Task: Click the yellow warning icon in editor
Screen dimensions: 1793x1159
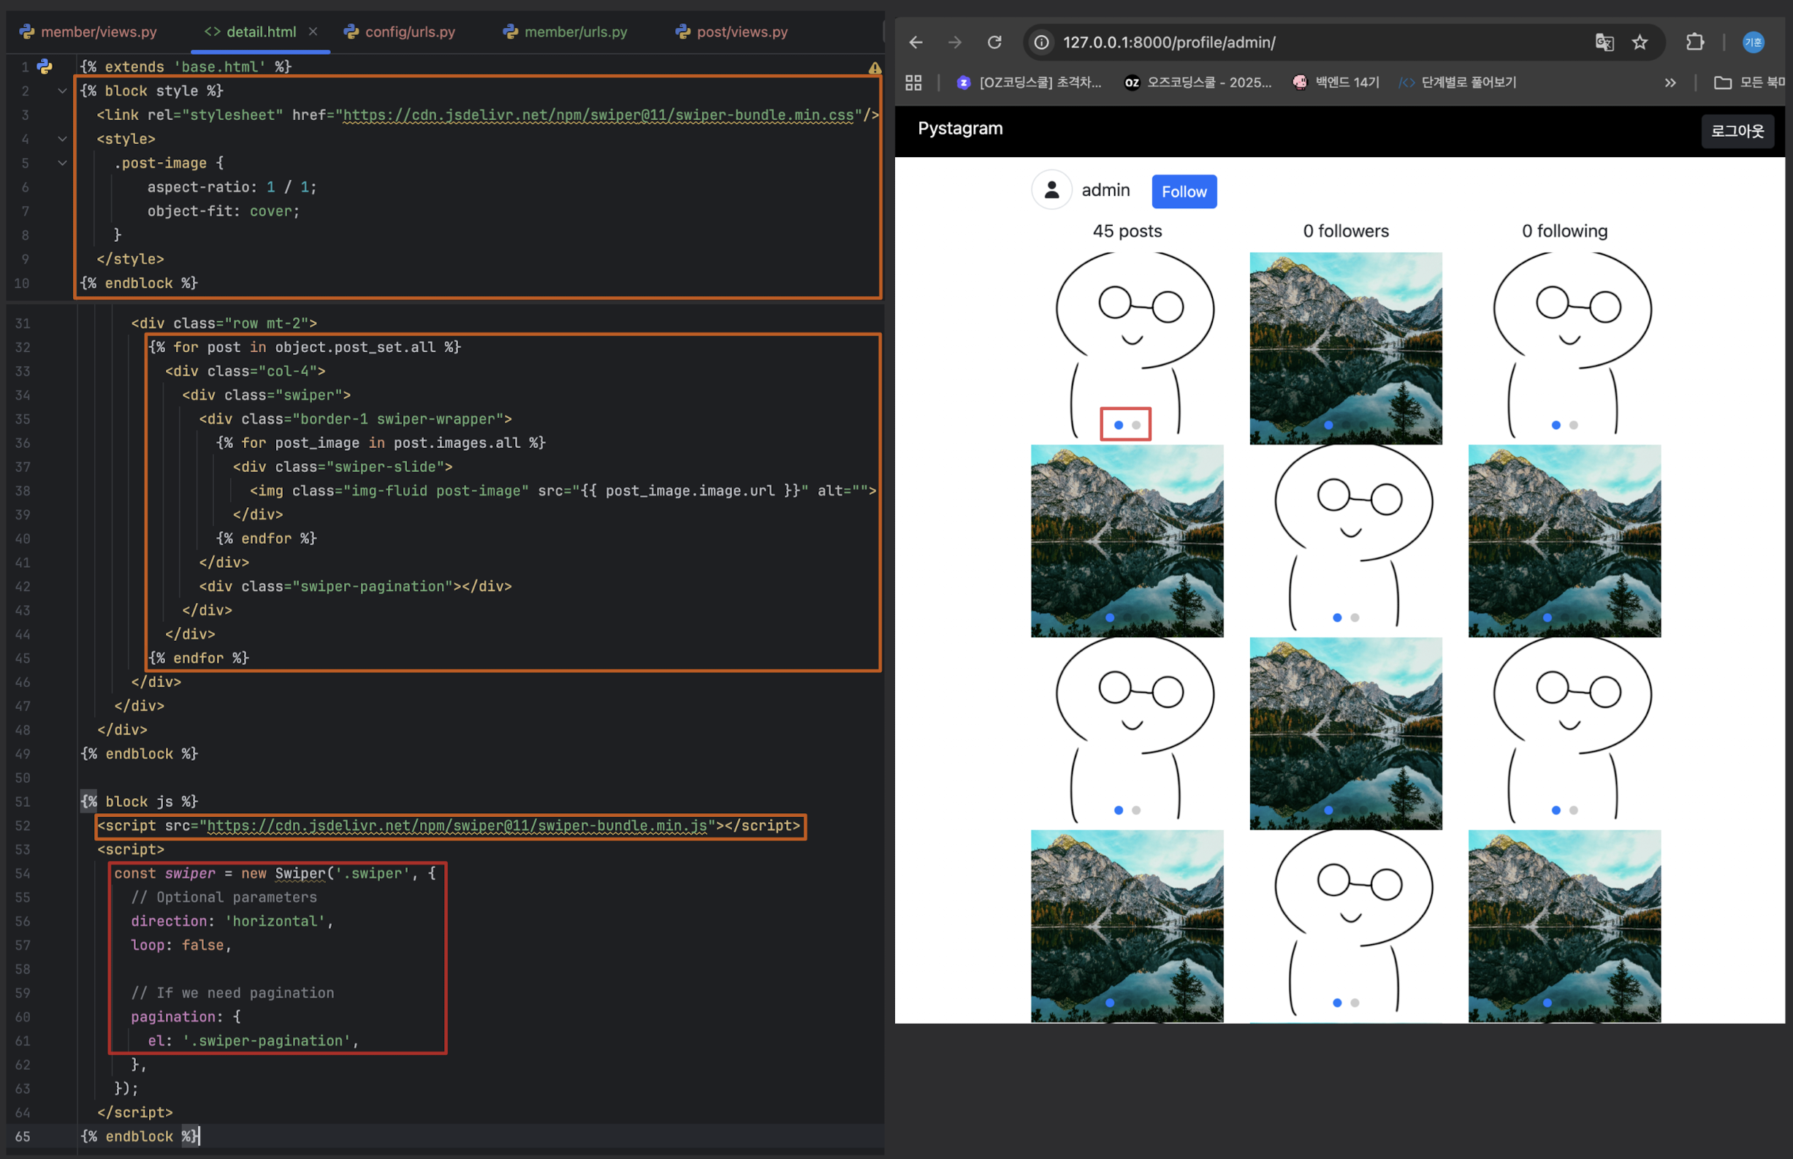Action: pos(875,68)
